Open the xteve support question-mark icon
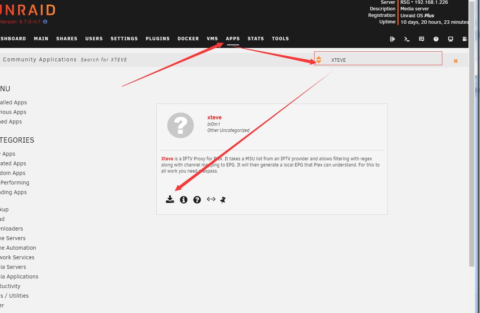 [197, 199]
